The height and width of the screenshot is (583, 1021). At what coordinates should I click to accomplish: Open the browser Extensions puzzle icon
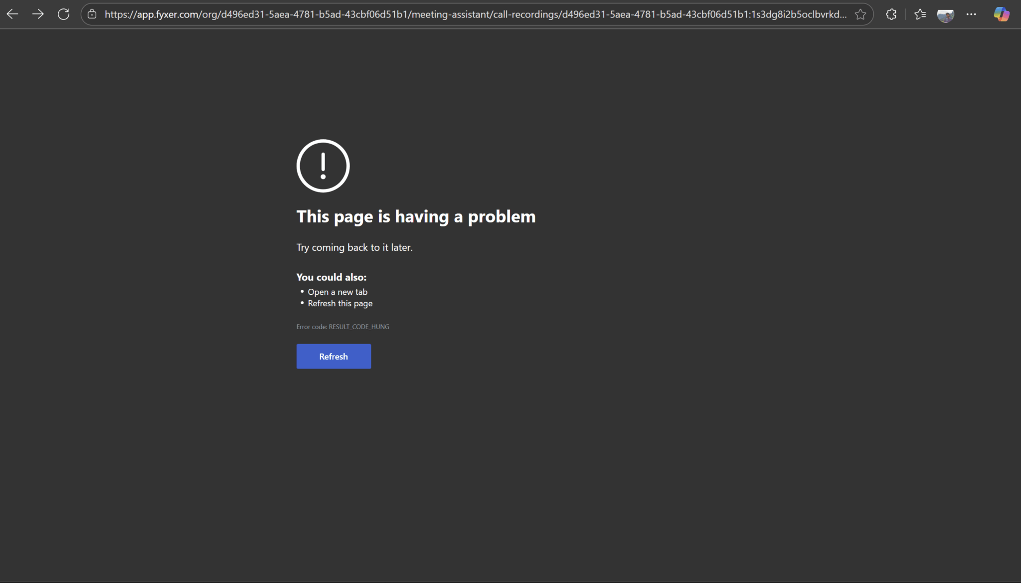(x=891, y=14)
